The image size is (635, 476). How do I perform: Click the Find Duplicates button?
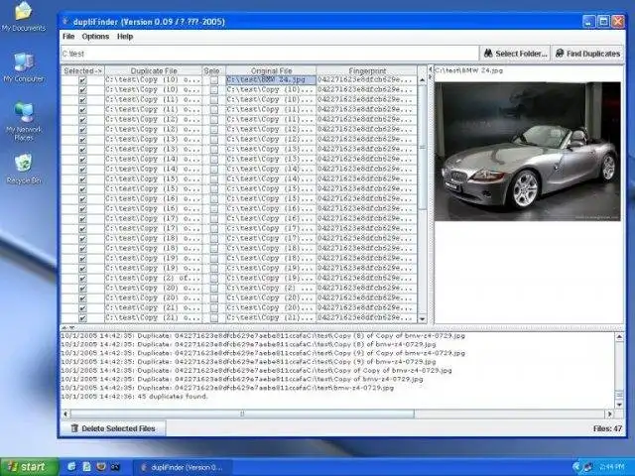tap(587, 54)
